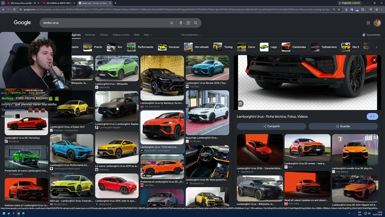Open Steam from the taskbar

pos(9,213)
